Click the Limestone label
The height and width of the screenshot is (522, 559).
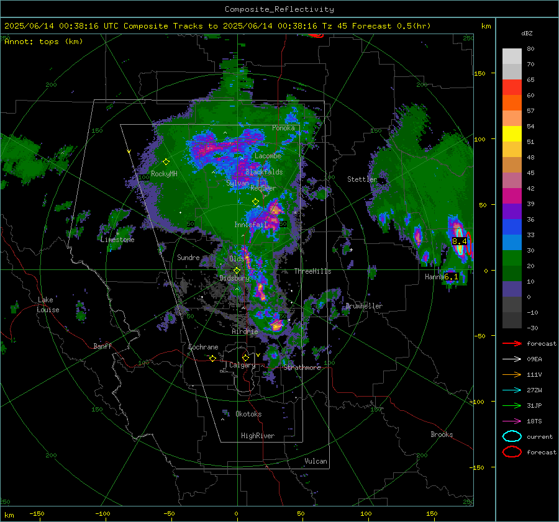(x=117, y=240)
